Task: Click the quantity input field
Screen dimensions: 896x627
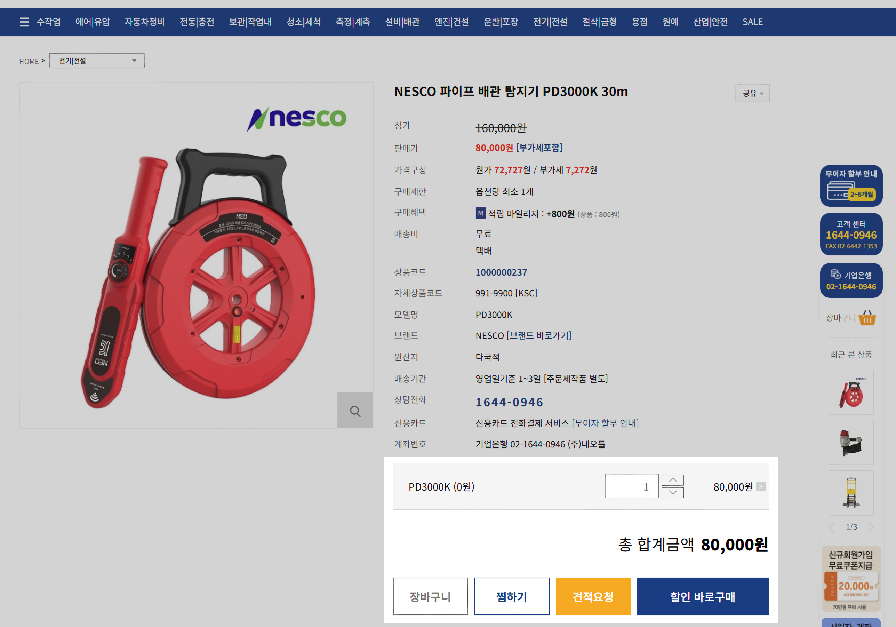Action: pos(631,486)
